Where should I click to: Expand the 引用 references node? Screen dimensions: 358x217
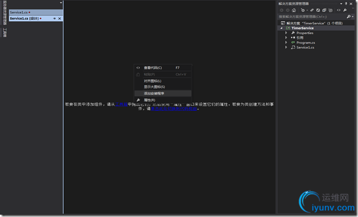(x=286, y=38)
